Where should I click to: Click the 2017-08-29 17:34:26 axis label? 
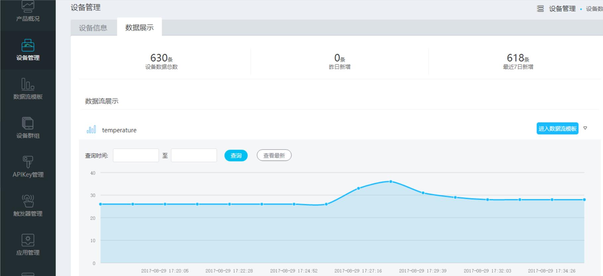[552, 271]
